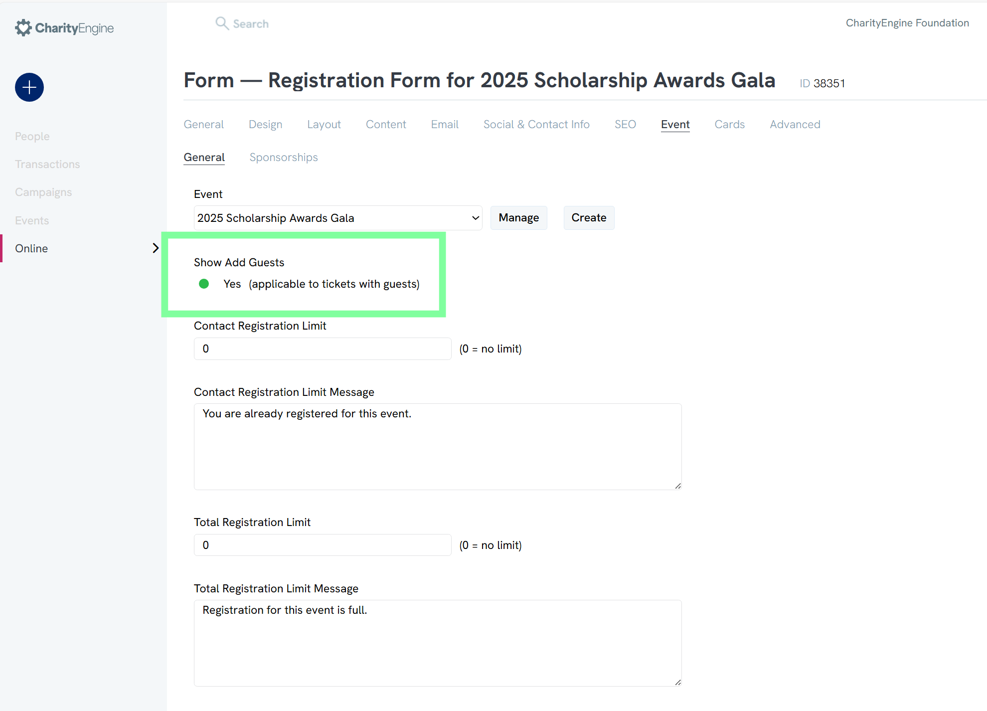Navigate to Campaigns in sidebar

click(43, 192)
